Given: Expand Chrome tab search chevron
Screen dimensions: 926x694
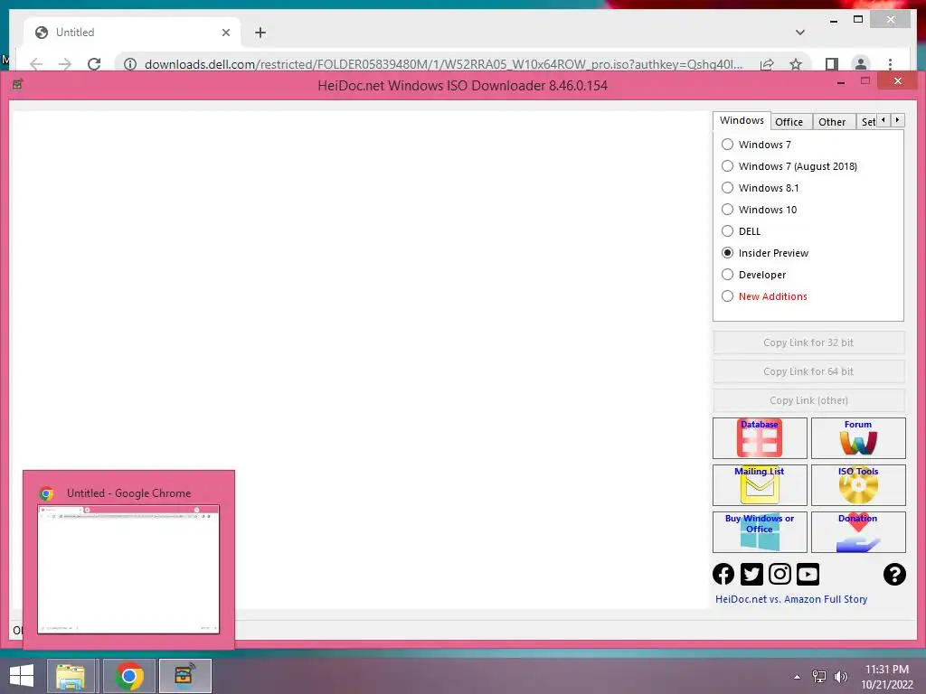Looking at the screenshot, I should (x=799, y=33).
